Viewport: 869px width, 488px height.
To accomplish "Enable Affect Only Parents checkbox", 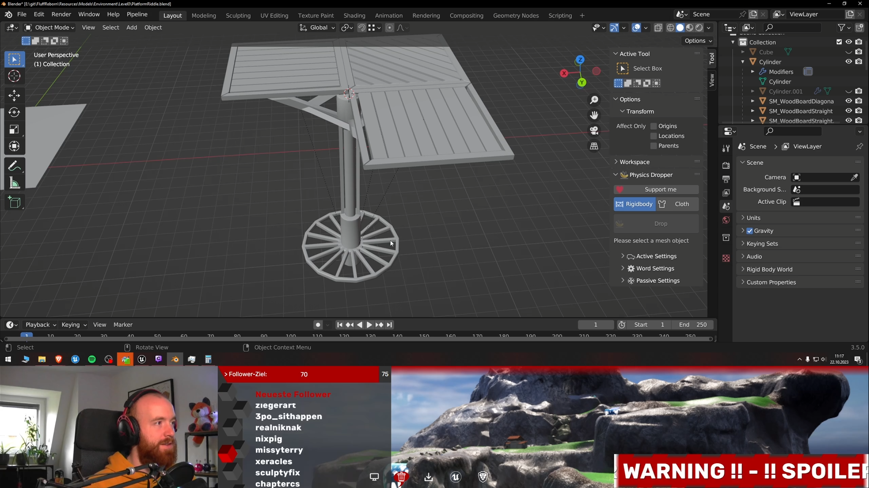I will tap(653, 146).
